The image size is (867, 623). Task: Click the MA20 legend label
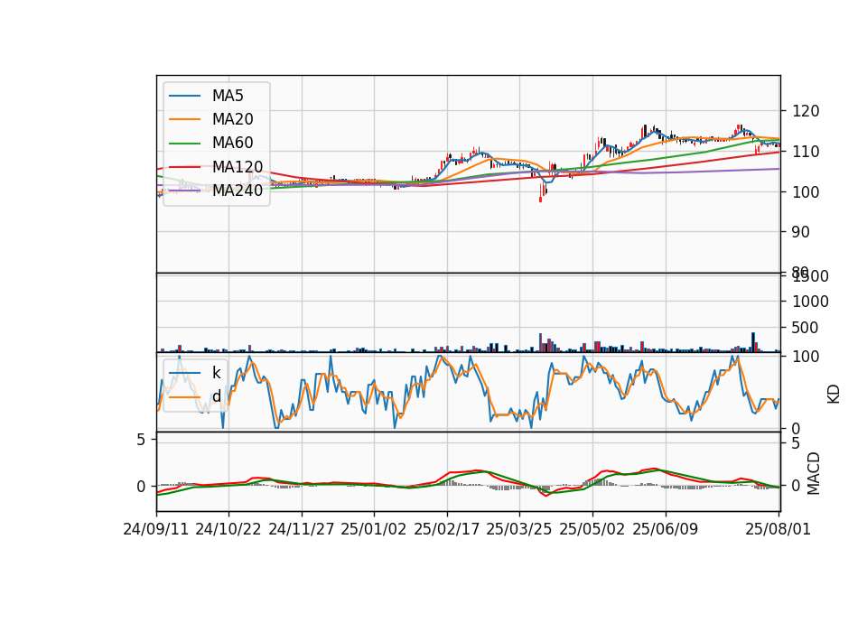(x=233, y=119)
